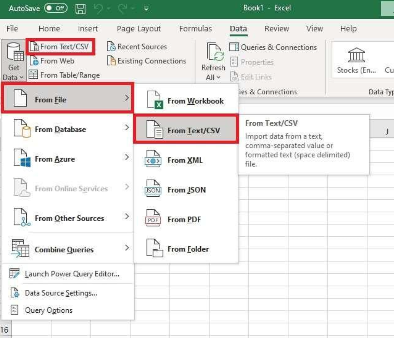The width and height of the screenshot is (394, 338).
Task: Expand From File submenu chevron
Action: click(x=127, y=98)
